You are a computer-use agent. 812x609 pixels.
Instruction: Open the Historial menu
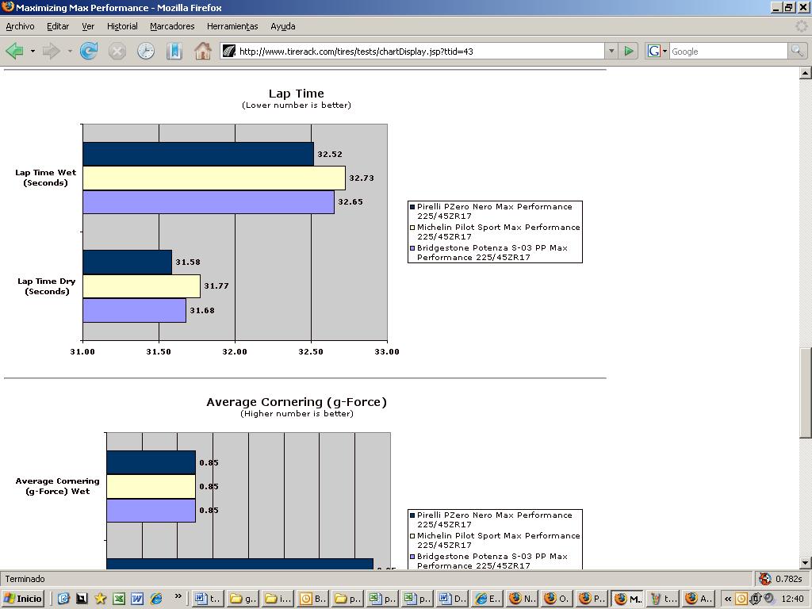pyautogui.click(x=122, y=26)
